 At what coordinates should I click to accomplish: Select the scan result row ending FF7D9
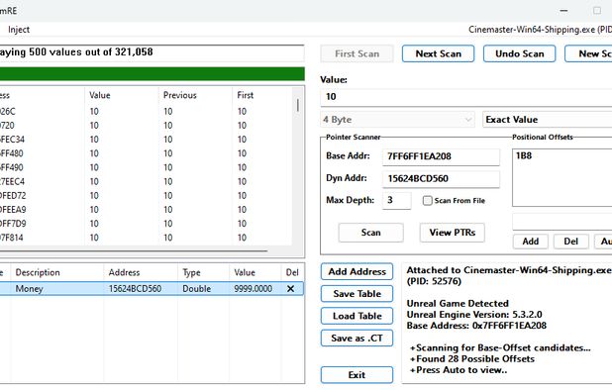coord(146,224)
